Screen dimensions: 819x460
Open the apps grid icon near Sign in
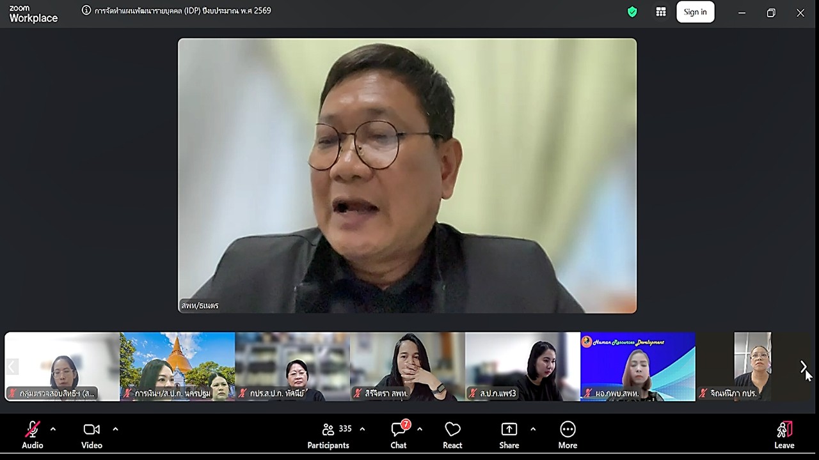click(661, 11)
